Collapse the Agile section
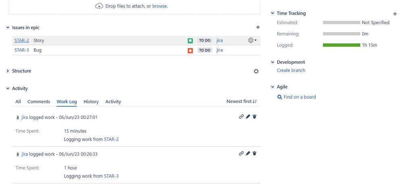Viewport: 402px width, 187px height. pyautogui.click(x=273, y=87)
